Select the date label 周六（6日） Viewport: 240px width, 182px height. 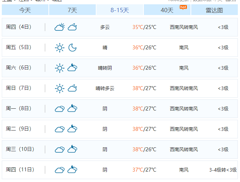19,68
